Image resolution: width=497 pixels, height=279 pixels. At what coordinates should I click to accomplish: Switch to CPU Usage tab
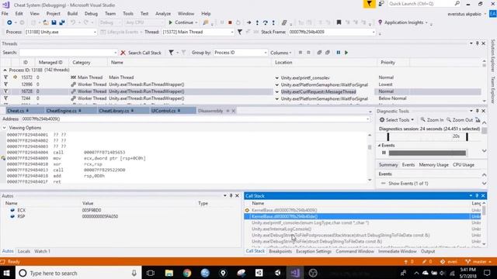click(464, 165)
